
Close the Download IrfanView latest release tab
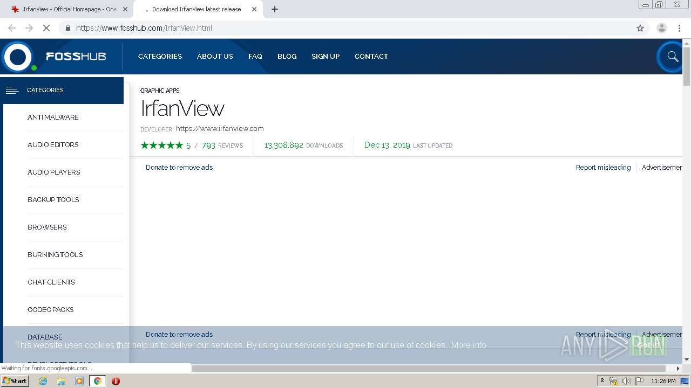(x=254, y=9)
